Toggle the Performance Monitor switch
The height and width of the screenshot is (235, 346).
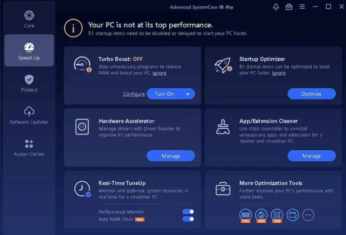pyautogui.click(x=188, y=212)
